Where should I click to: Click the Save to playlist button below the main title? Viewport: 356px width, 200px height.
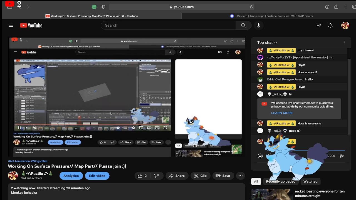[223, 176]
